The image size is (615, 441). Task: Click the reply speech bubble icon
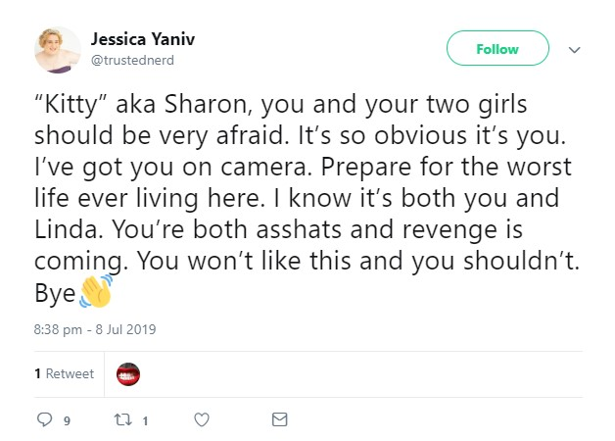pos(44,419)
